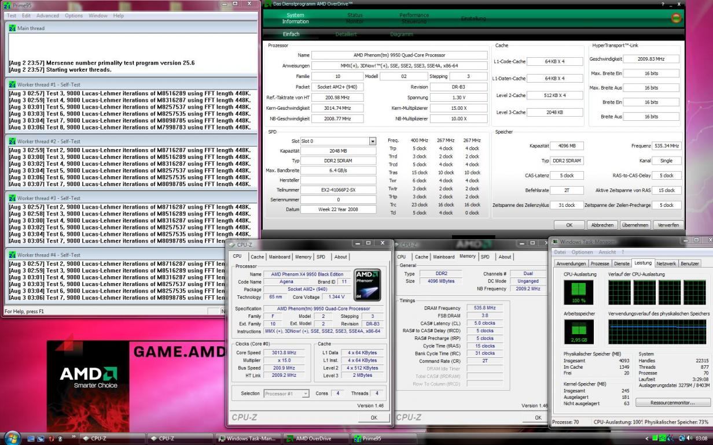
Task: Expand hidden tray icons arrow
Action: [x=648, y=438]
